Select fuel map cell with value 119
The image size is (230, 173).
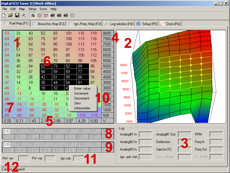tap(95, 33)
